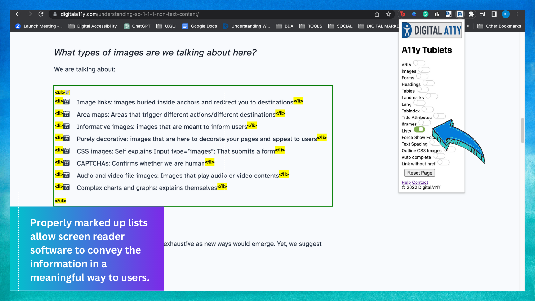
Task: Open the reading list icon in toolbar
Action: [x=483, y=14]
